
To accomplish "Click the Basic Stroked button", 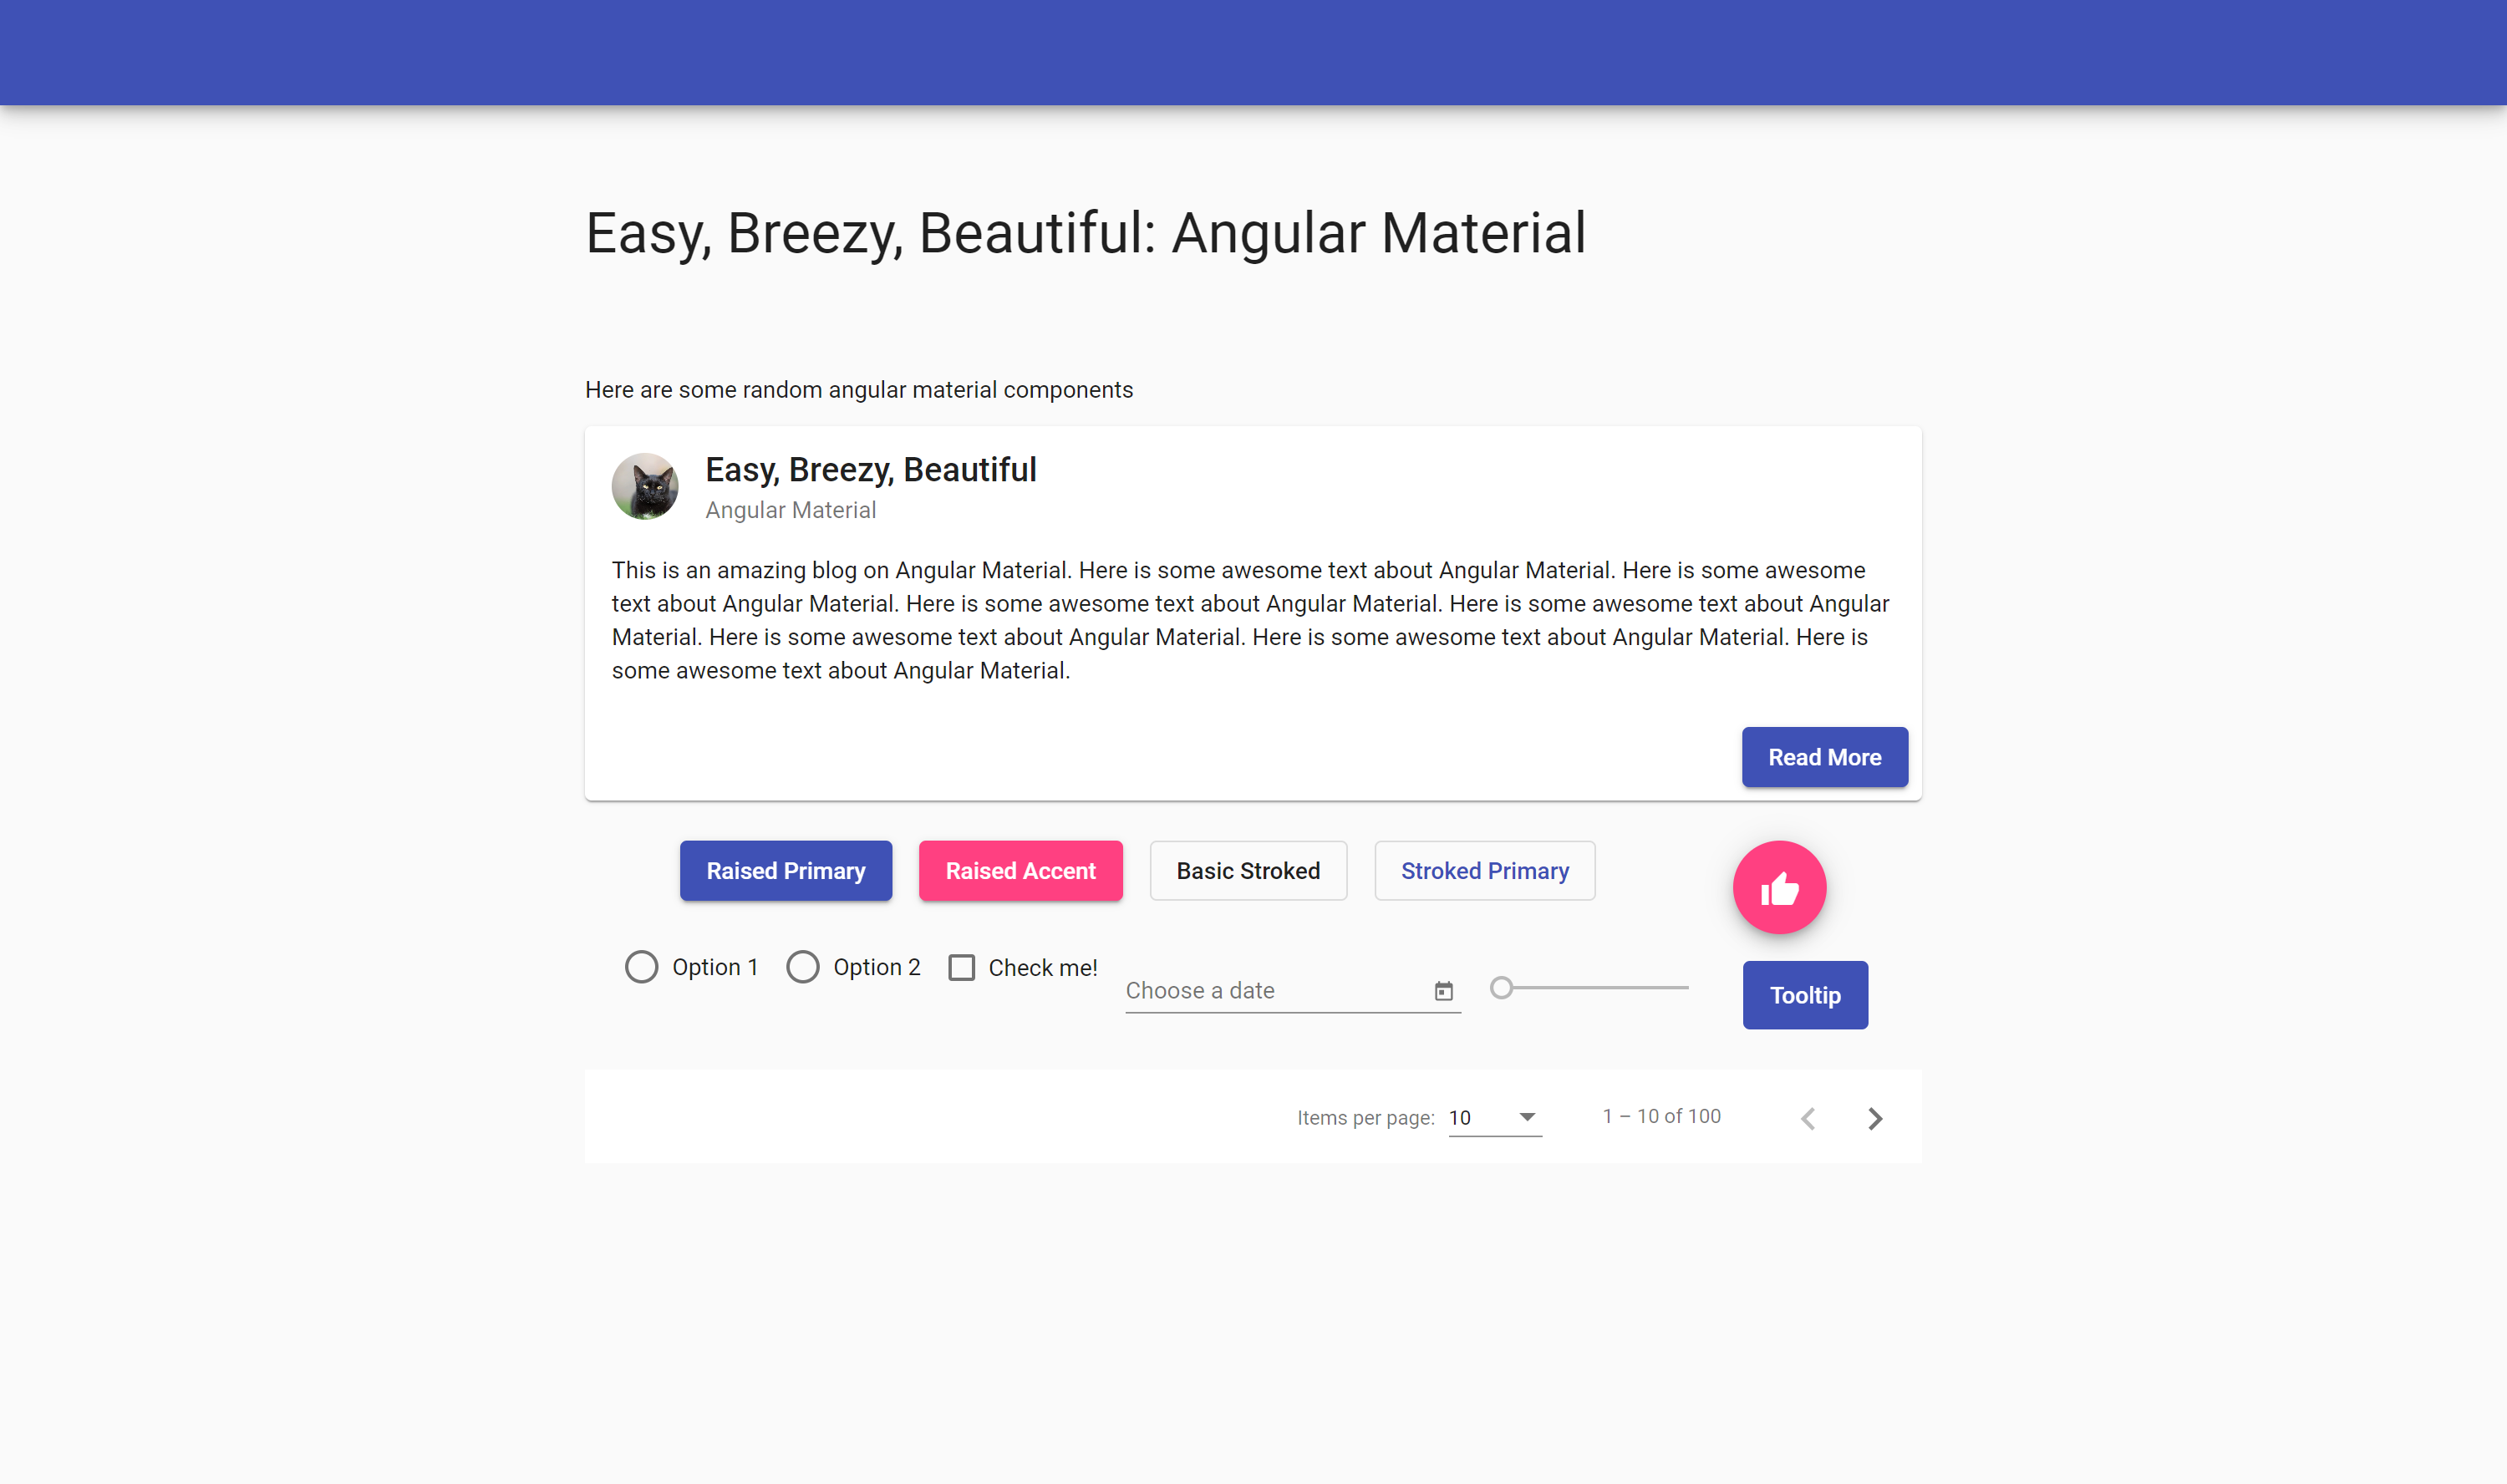I will tap(1248, 869).
